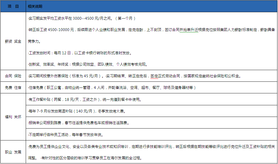Screen dimensions: 278x164
Task: Select the 合同 保险 row label
Action: [13, 76]
